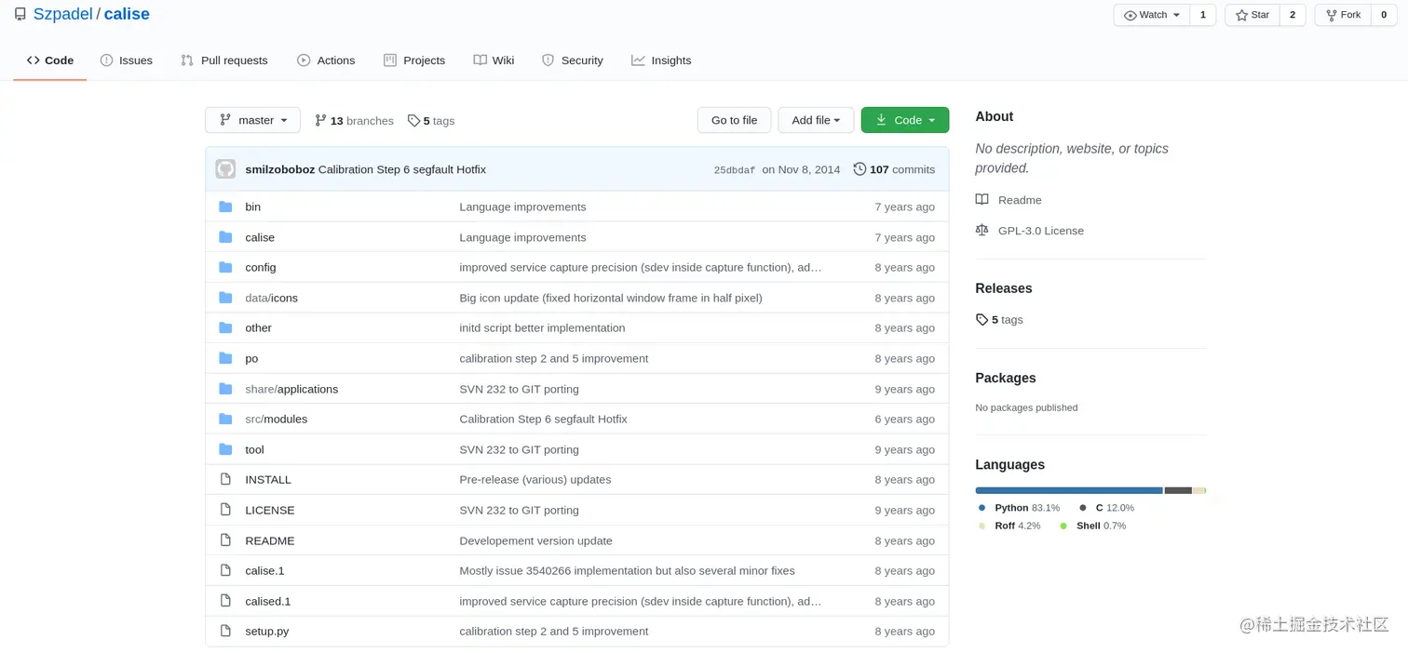Open the calise folder icon
Screen dimensions: 1408x653
225,237
